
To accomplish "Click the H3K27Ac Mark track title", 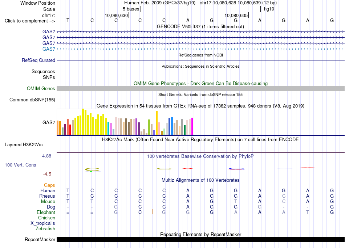I will (x=200, y=140).
